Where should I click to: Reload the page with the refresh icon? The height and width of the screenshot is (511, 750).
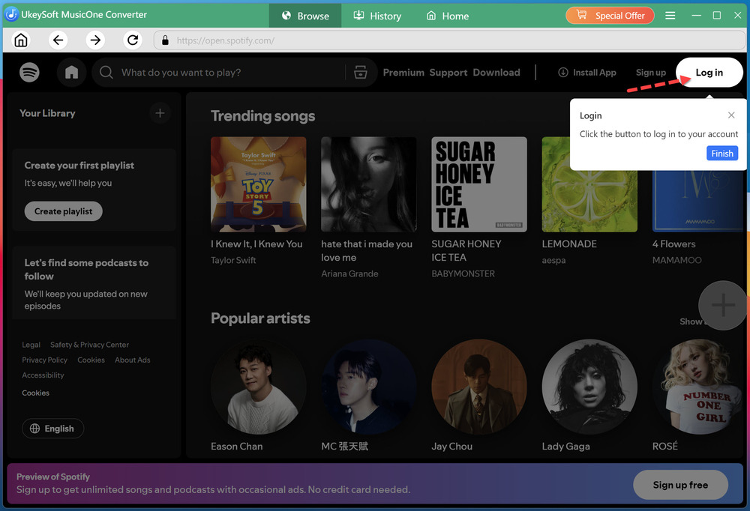[133, 40]
